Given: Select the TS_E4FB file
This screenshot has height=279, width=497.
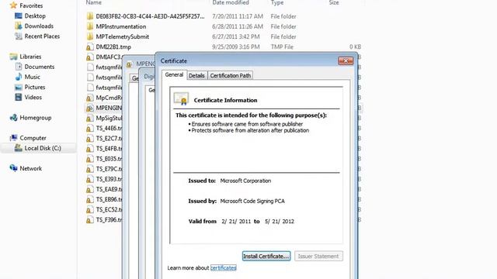Looking at the screenshot, I should pos(109,148).
